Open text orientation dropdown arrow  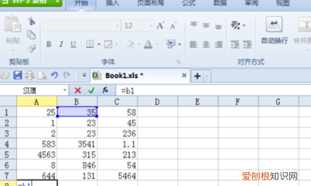click(x=244, y=25)
